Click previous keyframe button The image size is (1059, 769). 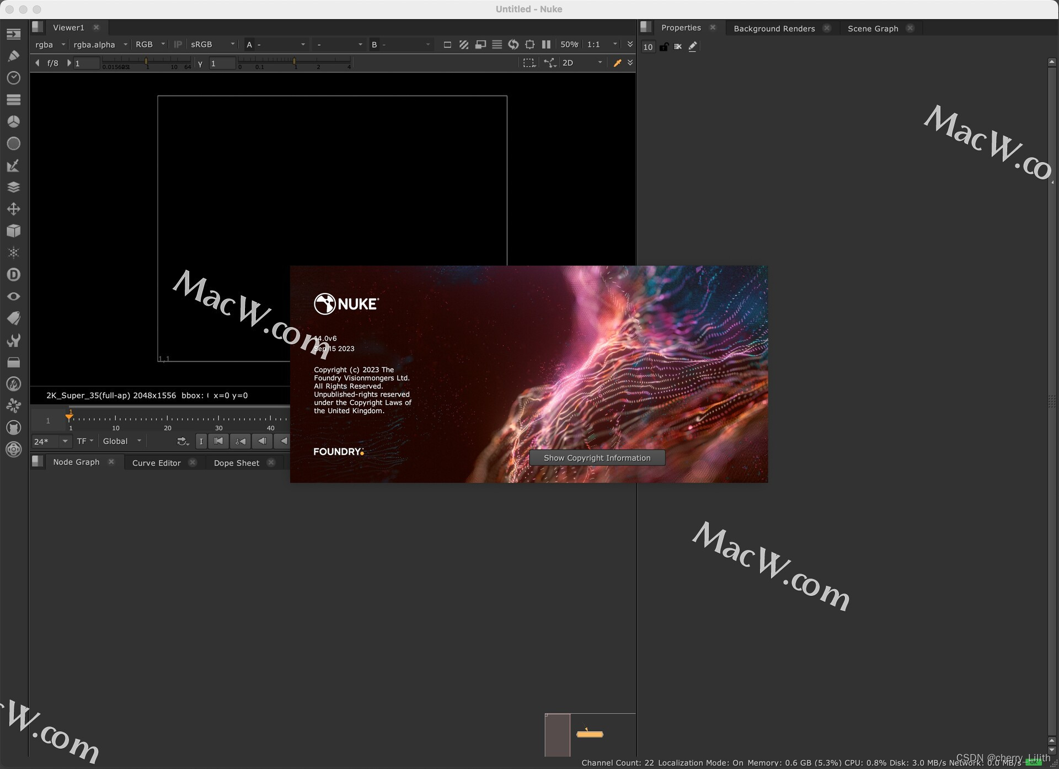[240, 441]
